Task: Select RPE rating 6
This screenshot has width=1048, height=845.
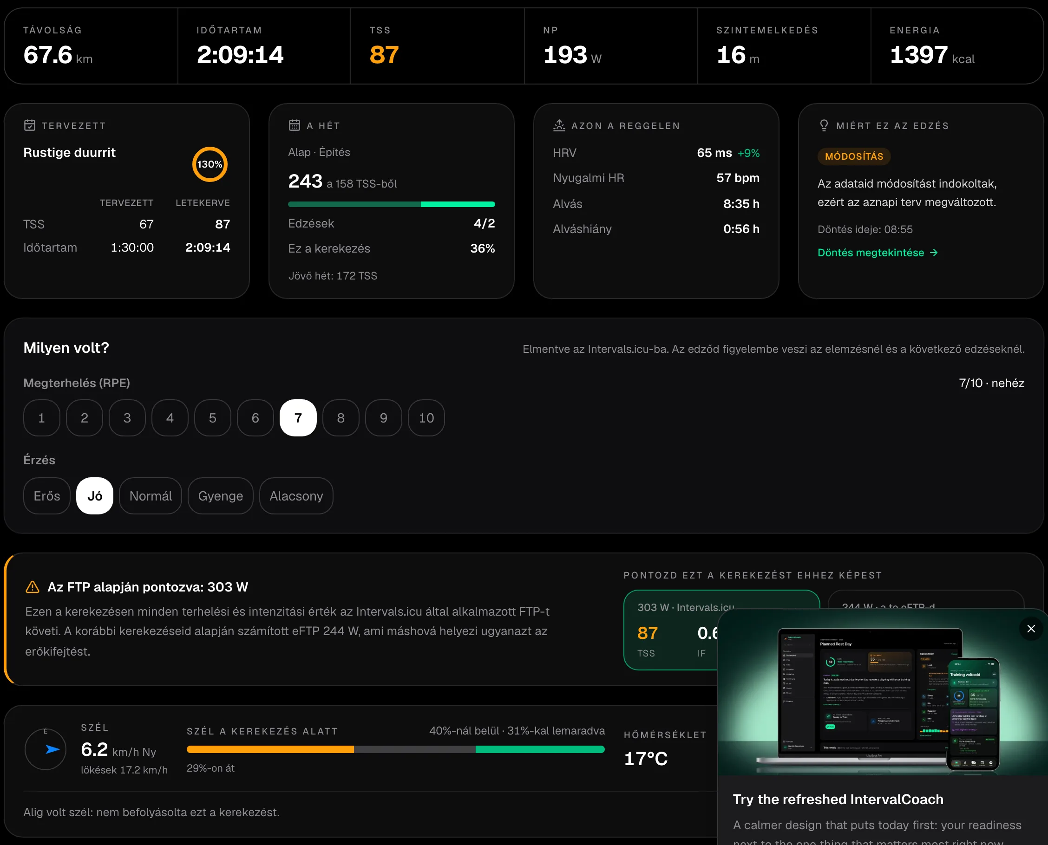Action: pyautogui.click(x=255, y=418)
